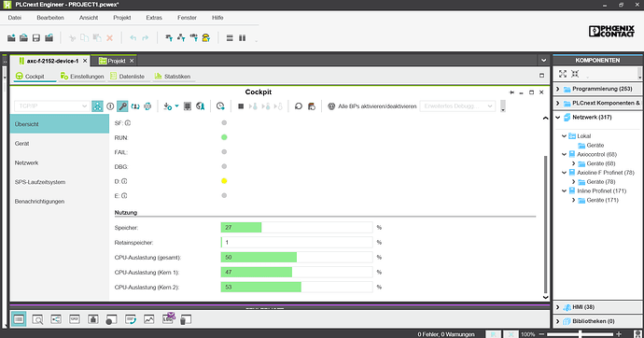This screenshot has width=644, height=338.
Task: Open the Statistiken tab
Action: coord(173,77)
